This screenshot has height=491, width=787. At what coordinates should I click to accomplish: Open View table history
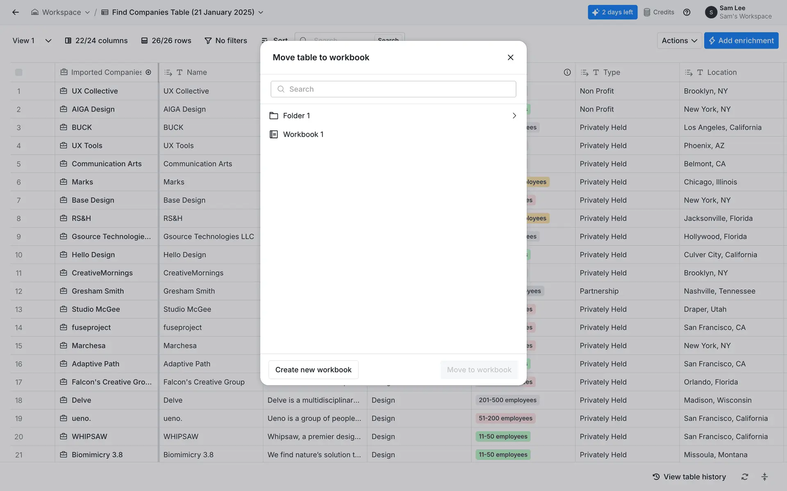[689, 477]
